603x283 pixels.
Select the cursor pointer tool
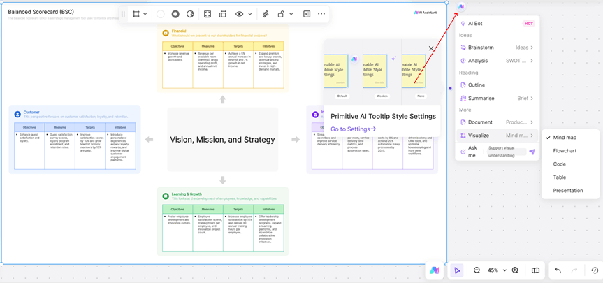click(457, 270)
